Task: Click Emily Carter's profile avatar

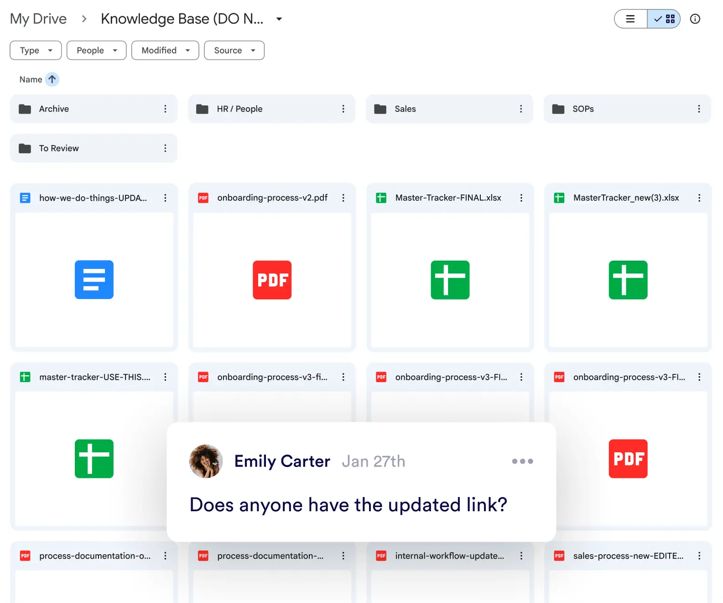Action: (x=206, y=461)
